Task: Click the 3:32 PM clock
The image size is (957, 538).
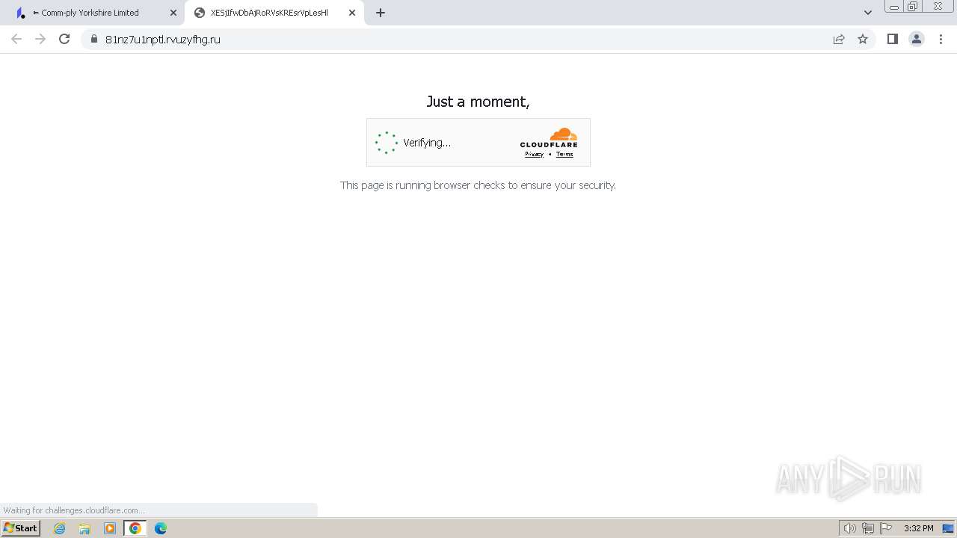Action: coord(918,528)
